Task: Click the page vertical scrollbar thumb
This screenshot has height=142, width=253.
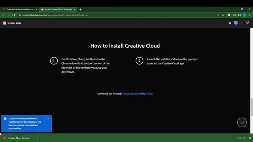Action: 251,107
